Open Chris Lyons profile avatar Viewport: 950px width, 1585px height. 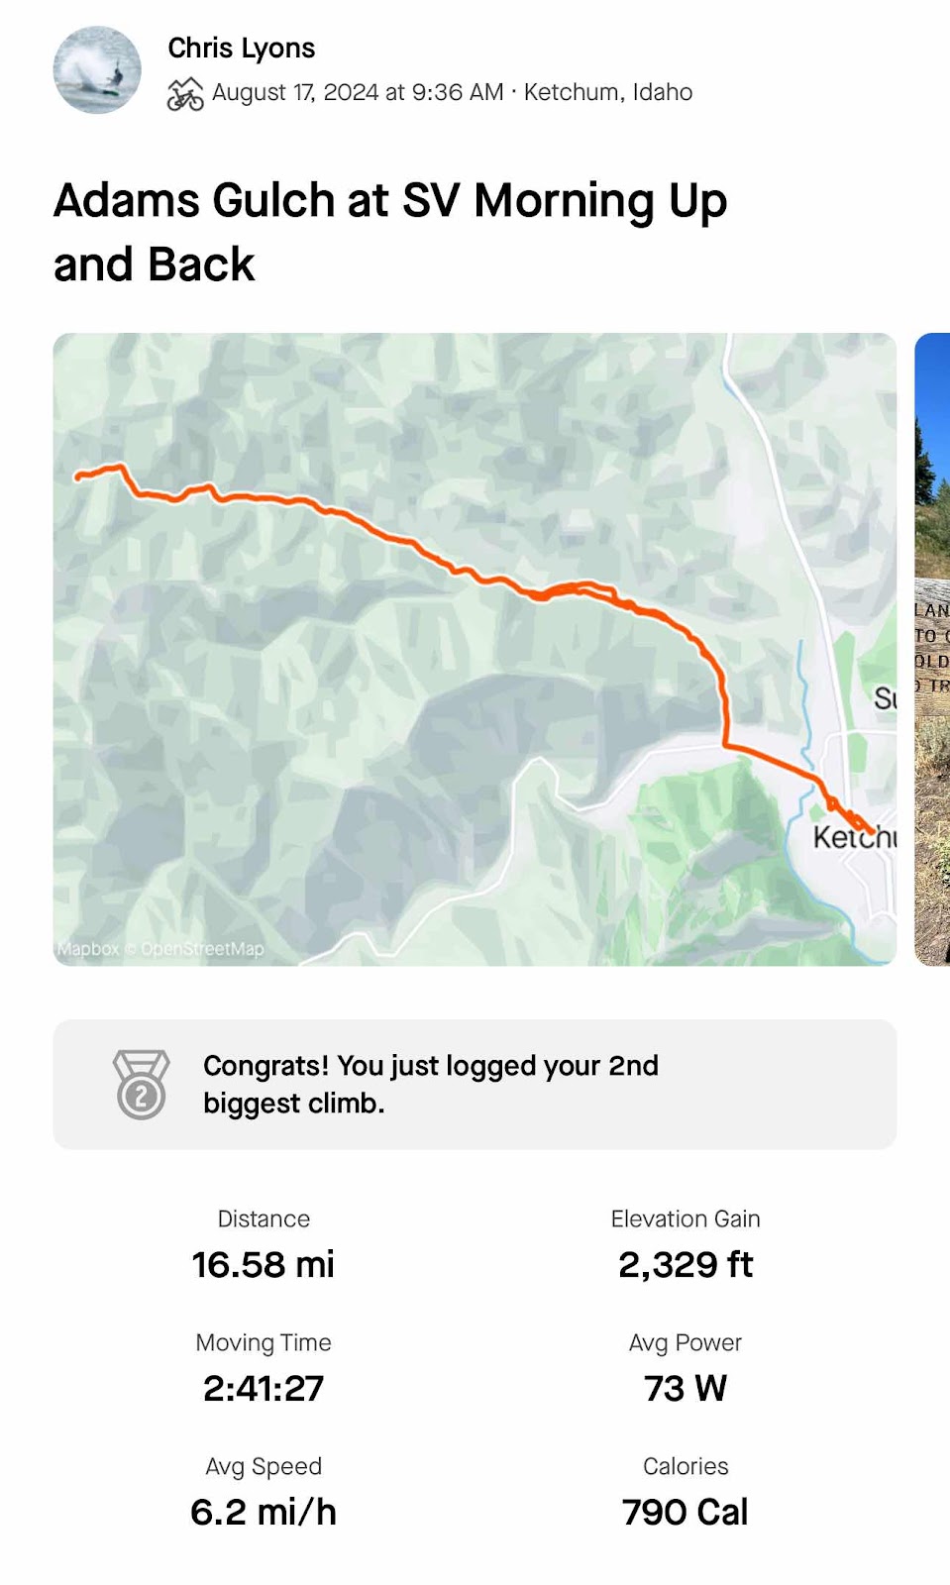pos(97,70)
